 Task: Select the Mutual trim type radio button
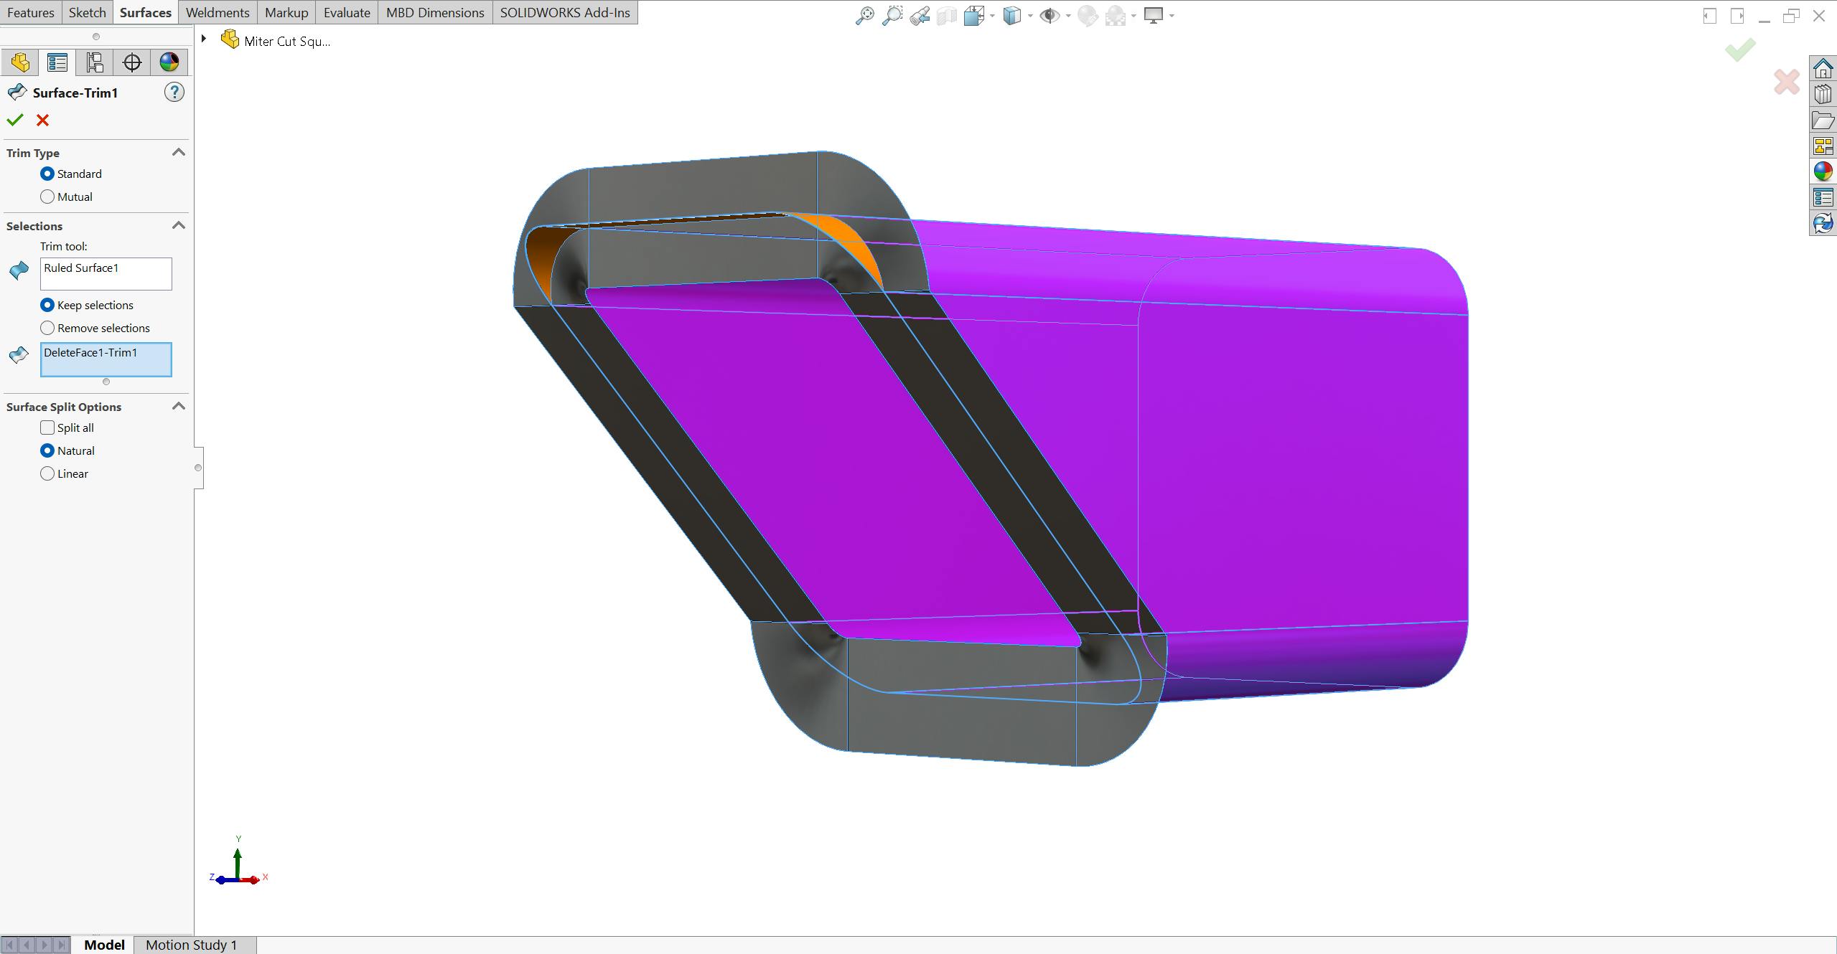pyautogui.click(x=47, y=195)
